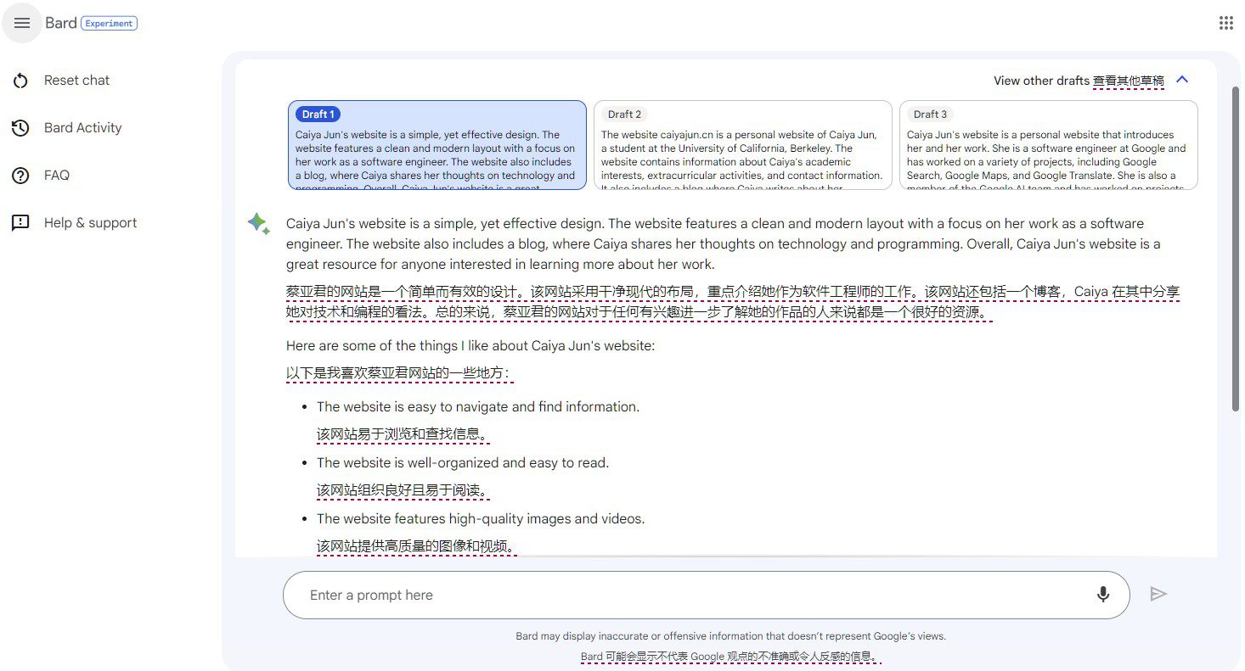Click bullet 'The website features high-quality images and videos.'

481,519
